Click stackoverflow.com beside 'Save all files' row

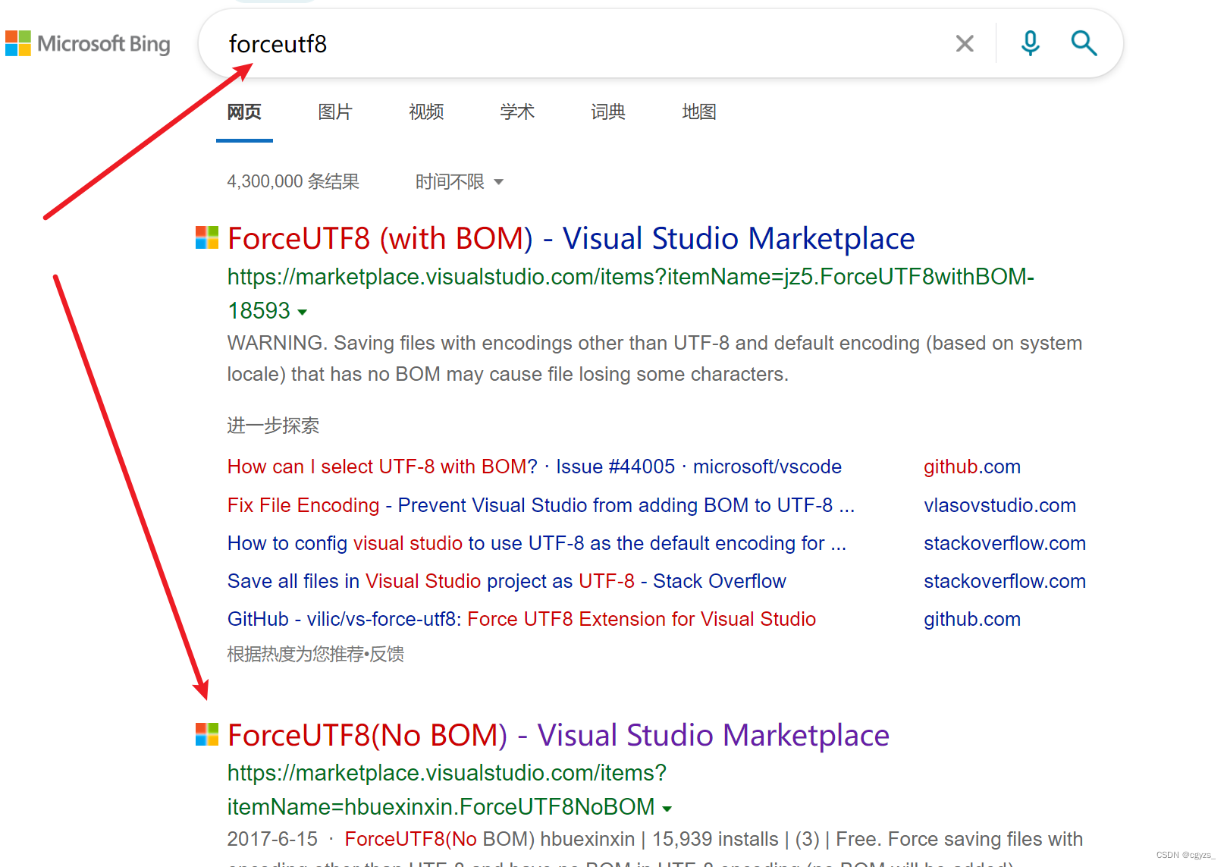pos(1005,581)
